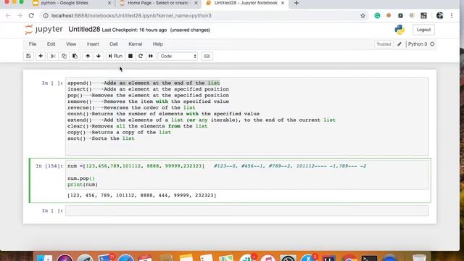Open the File menu
This screenshot has width=464, height=261.
pos(33,43)
